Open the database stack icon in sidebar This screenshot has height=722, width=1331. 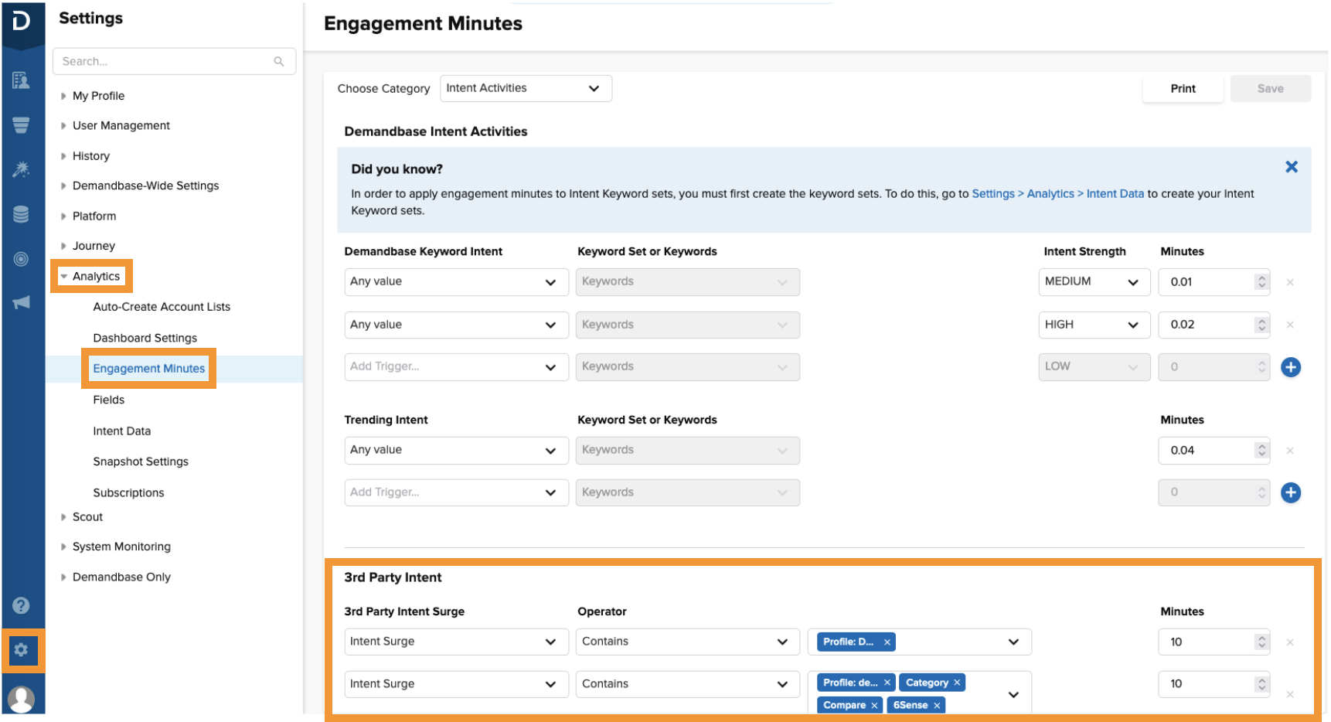tap(22, 214)
